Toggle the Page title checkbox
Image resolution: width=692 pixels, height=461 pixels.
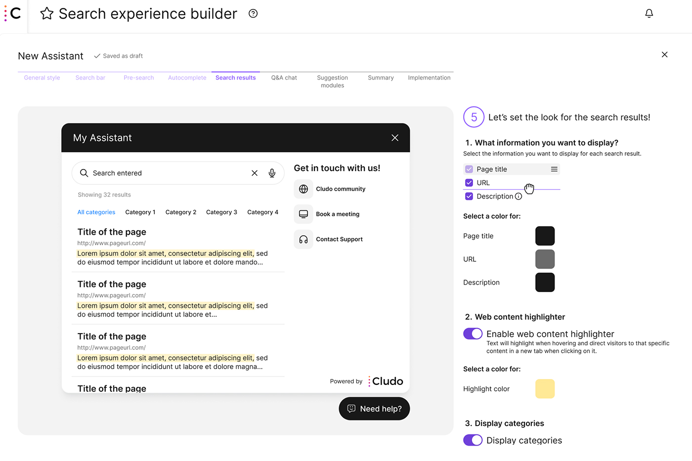click(x=469, y=169)
